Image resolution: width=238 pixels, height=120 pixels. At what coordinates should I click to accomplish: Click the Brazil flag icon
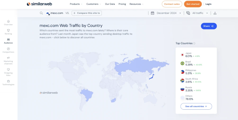pyautogui.click(x=182, y=63)
